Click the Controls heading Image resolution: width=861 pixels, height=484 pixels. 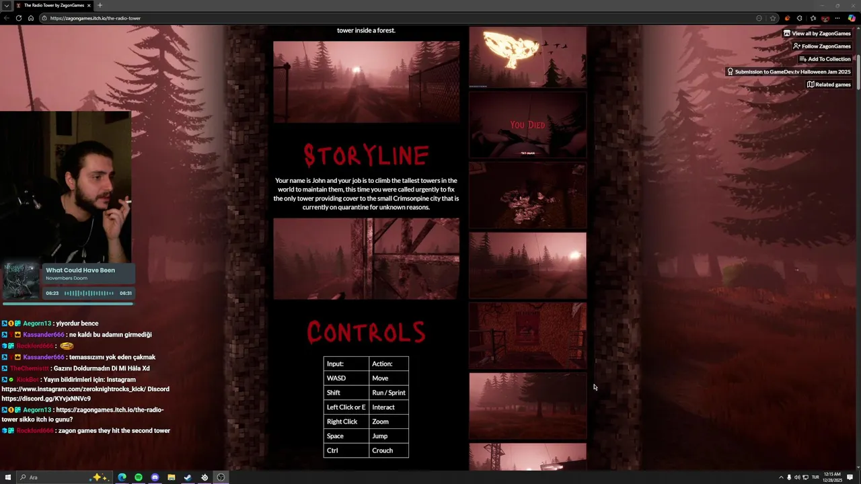point(366,332)
